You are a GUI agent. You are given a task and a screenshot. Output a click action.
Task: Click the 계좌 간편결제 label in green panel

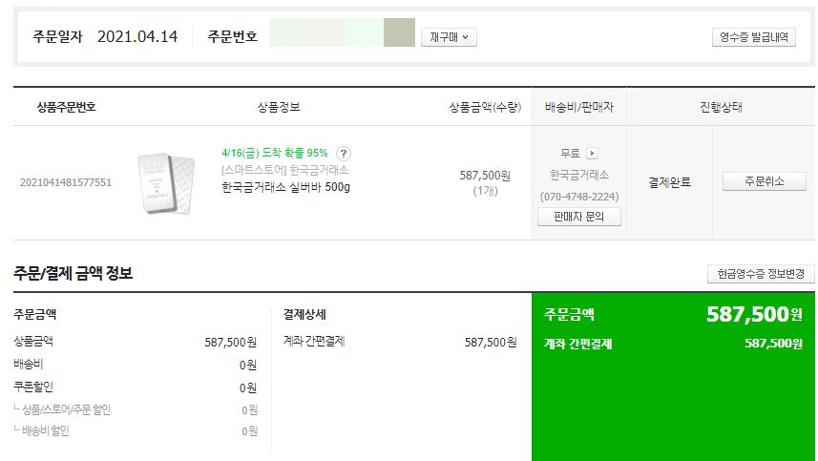click(x=578, y=344)
